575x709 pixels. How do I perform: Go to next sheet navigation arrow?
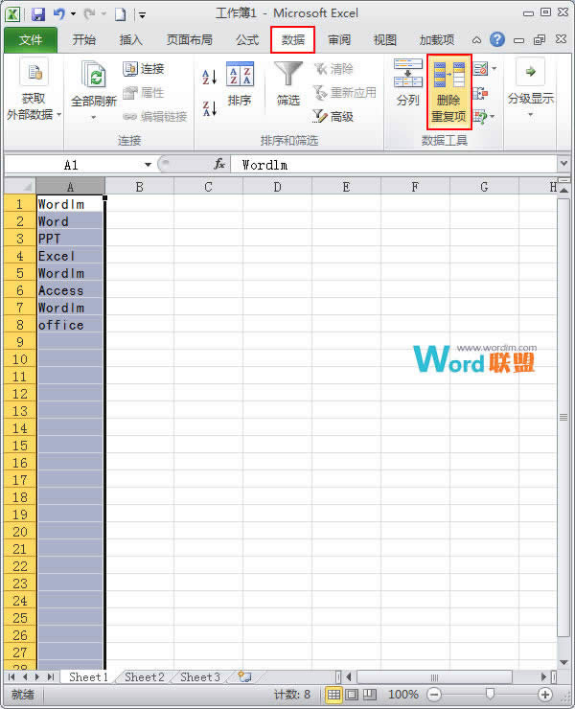[x=37, y=676]
